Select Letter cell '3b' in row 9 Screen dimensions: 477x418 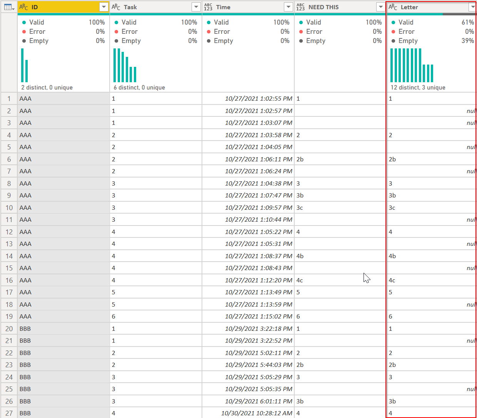coord(432,196)
